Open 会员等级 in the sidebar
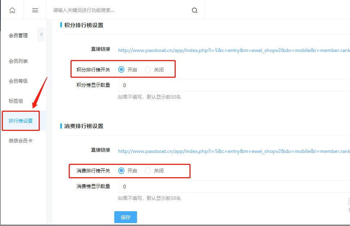 (x=18, y=81)
